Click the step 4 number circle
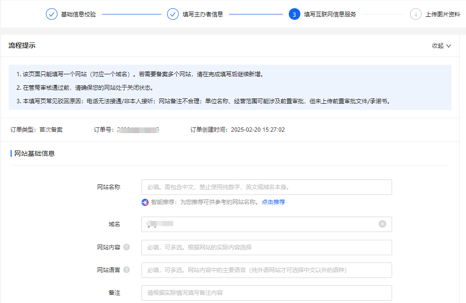 [x=415, y=14]
